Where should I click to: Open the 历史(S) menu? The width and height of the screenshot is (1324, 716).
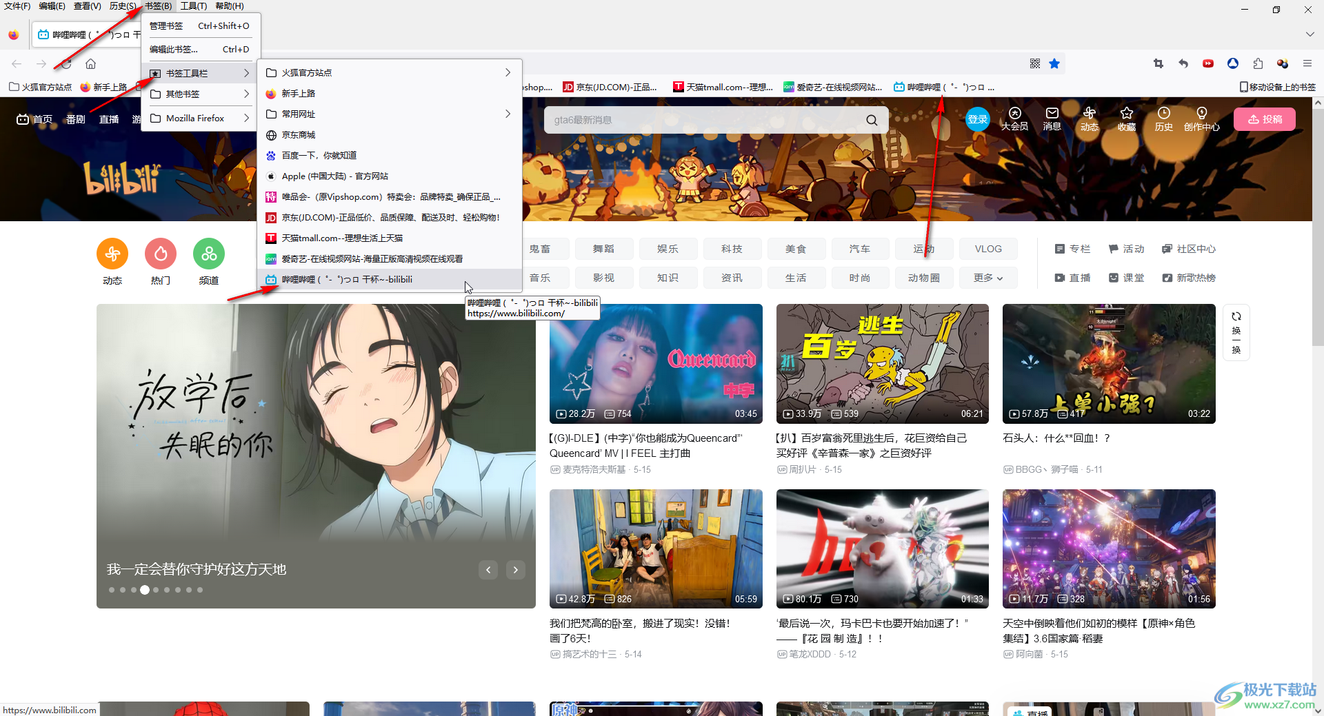point(123,6)
